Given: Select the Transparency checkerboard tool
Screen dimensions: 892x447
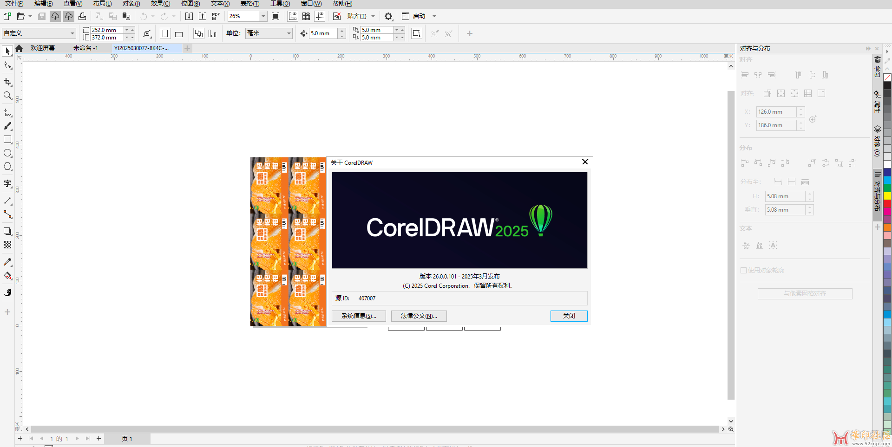Looking at the screenshot, I should tap(7, 245).
